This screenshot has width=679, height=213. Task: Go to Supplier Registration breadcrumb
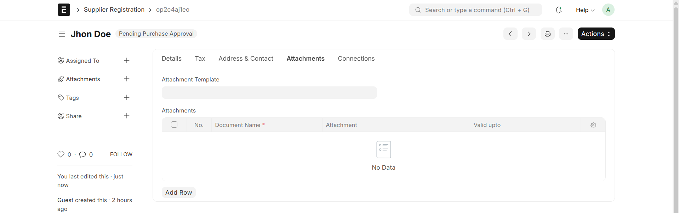[114, 10]
